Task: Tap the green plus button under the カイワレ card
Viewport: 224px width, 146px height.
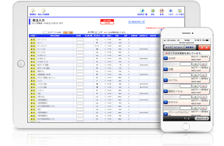Action: click(x=195, y=86)
